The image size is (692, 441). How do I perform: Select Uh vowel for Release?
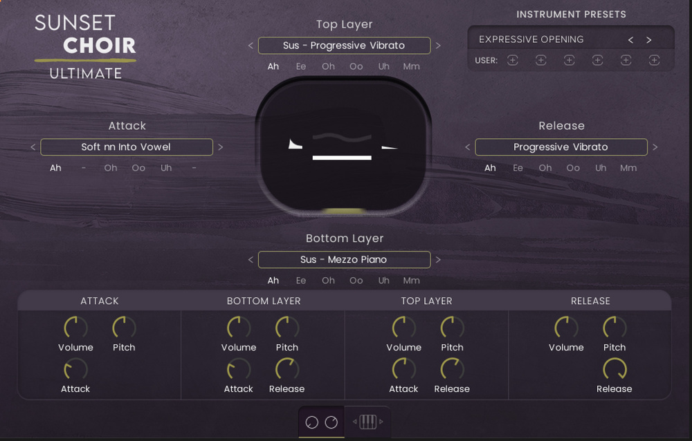tap(601, 168)
